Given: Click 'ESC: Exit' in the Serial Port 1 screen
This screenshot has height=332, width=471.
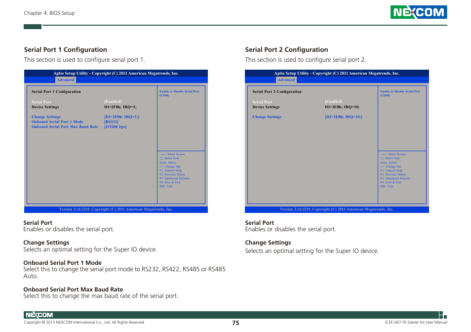Looking at the screenshot, I should 166,186.
